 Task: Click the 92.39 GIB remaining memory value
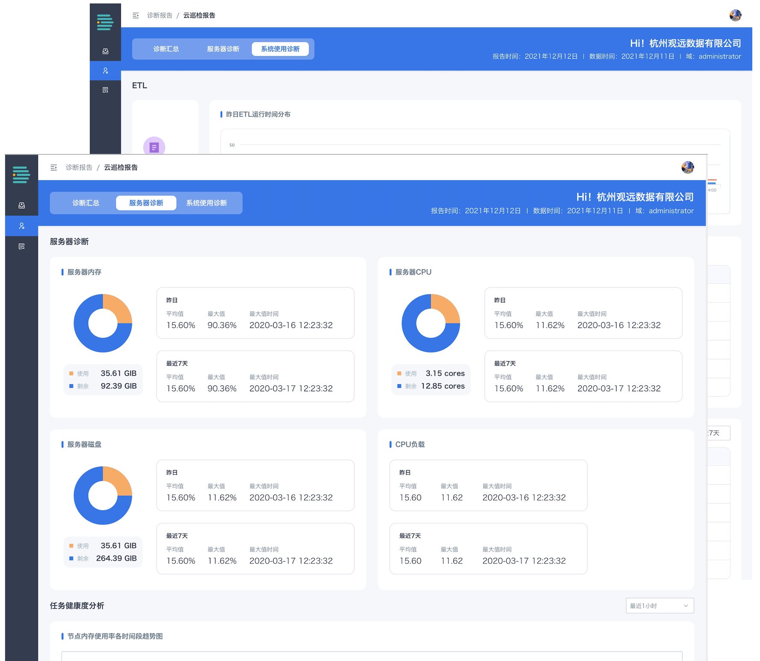tap(119, 386)
